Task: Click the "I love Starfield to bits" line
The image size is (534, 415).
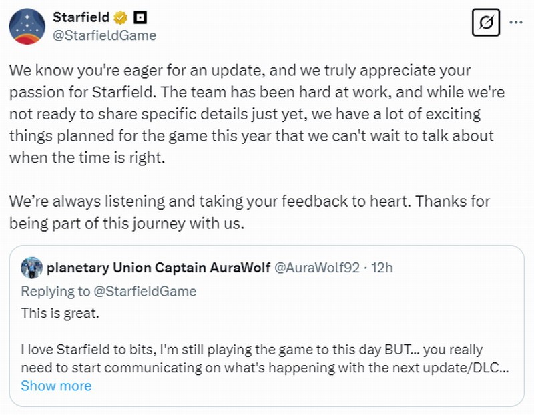Action: pyautogui.click(x=251, y=350)
